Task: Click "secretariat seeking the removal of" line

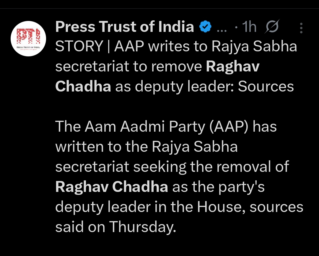Action: pyautogui.click(x=172, y=167)
